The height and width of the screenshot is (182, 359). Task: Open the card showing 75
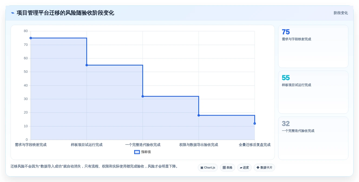[x=313, y=46]
